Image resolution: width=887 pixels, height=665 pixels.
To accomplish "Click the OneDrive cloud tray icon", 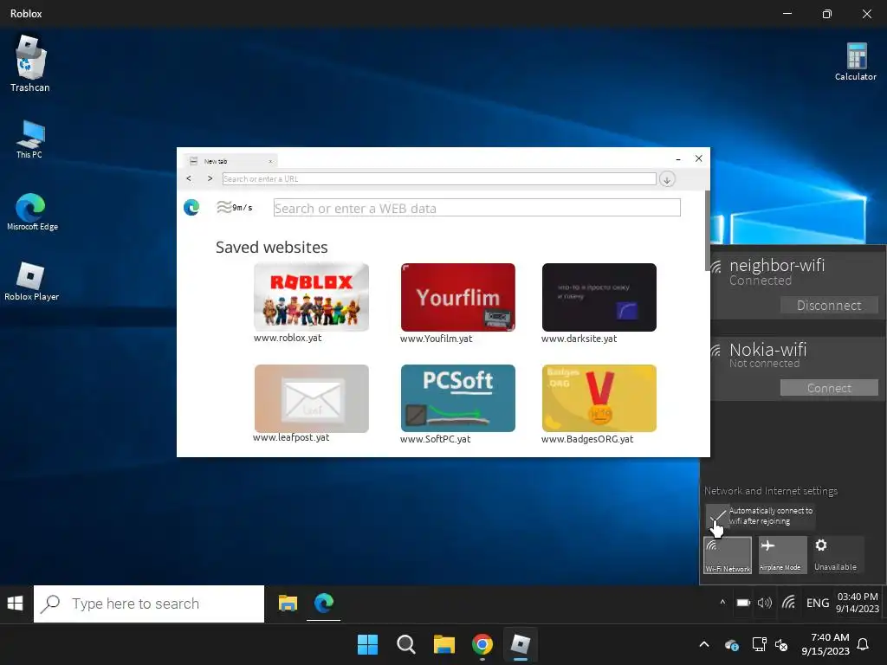I will click(x=731, y=644).
